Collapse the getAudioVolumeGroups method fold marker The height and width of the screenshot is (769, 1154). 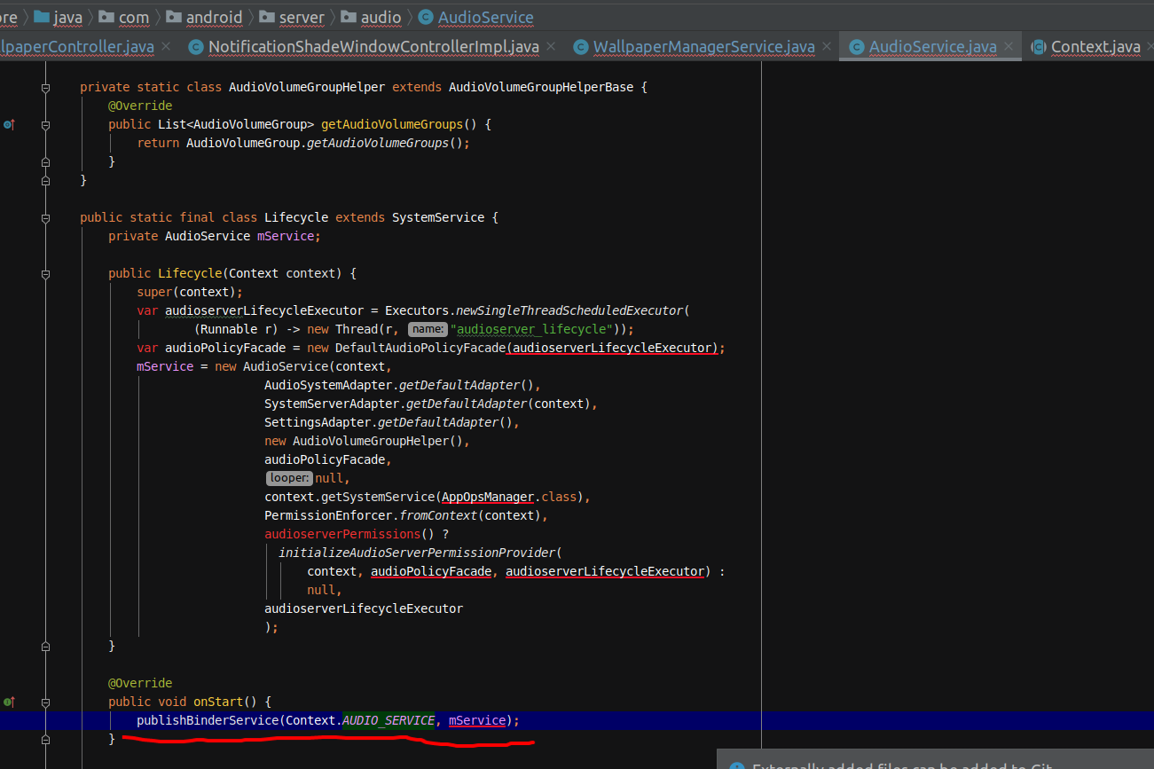(x=45, y=125)
